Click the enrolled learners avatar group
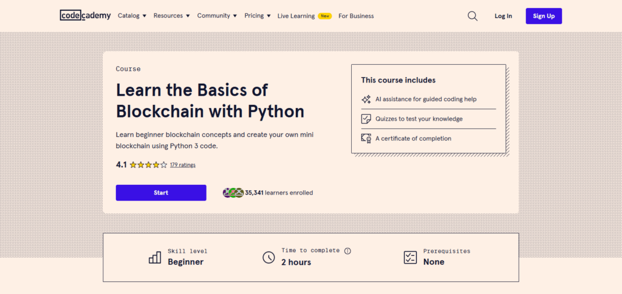The width and height of the screenshot is (622, 294). point(233,193)
